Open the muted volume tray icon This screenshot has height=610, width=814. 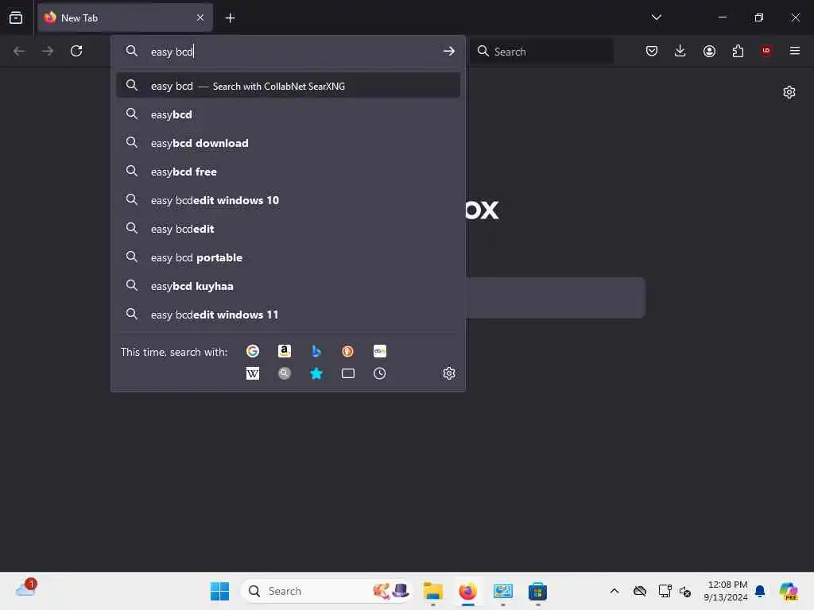pyautogui.click(x=685, y=591)
